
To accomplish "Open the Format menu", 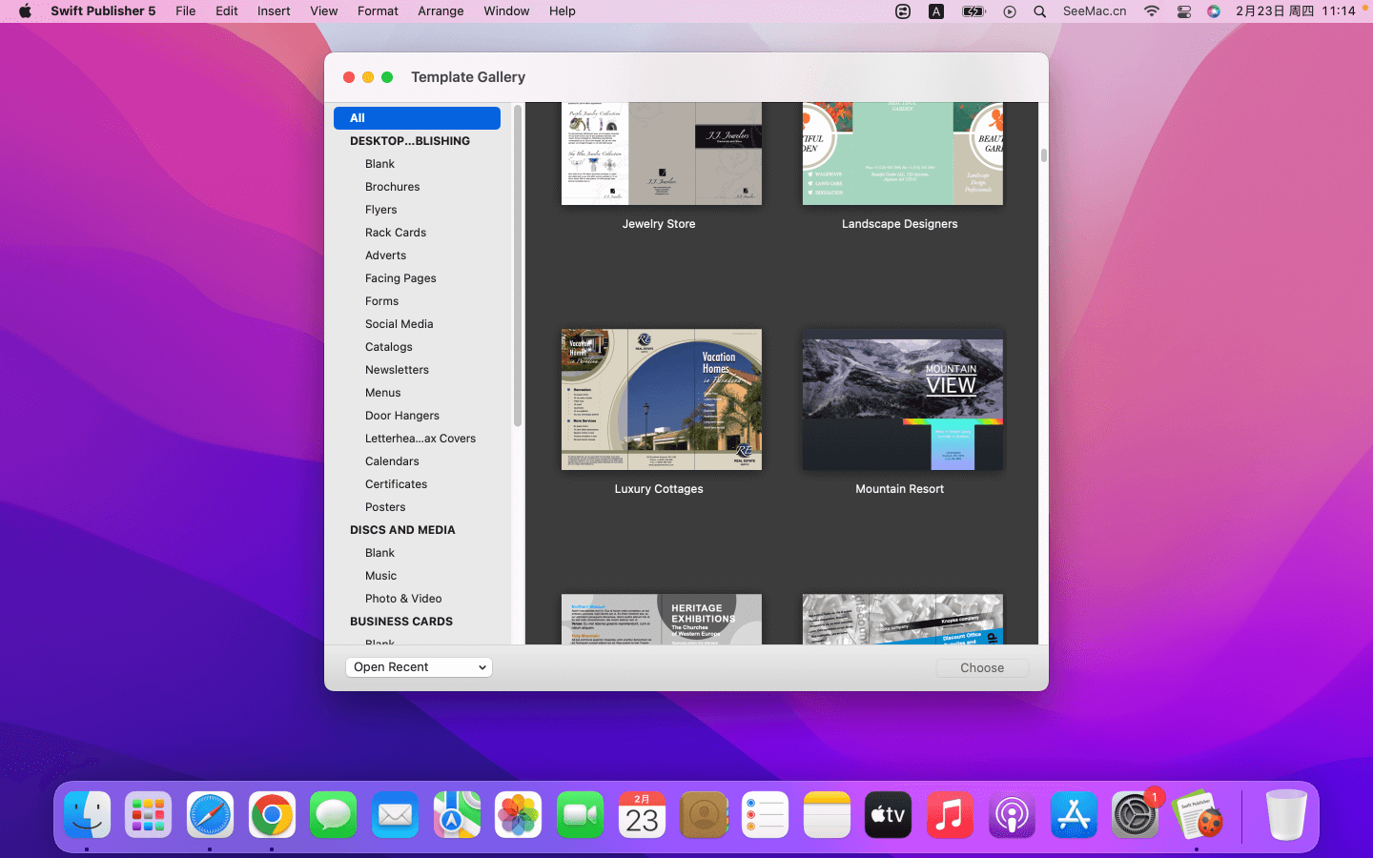I will [378, 11].
